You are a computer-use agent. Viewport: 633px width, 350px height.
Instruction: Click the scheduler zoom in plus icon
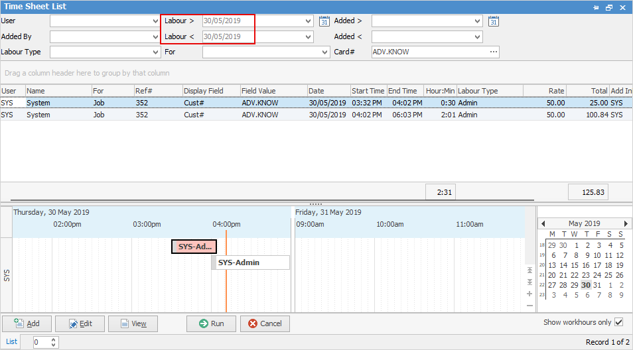(529, 294)
